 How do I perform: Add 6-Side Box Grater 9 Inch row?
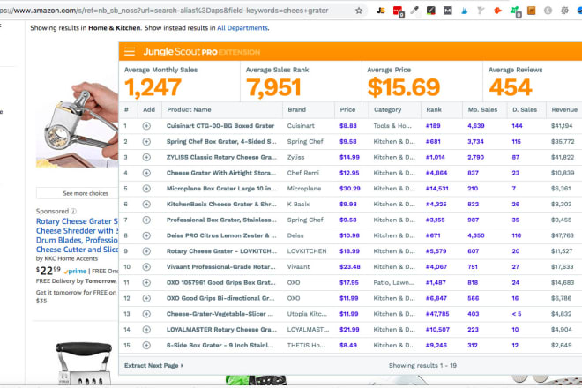146,346
